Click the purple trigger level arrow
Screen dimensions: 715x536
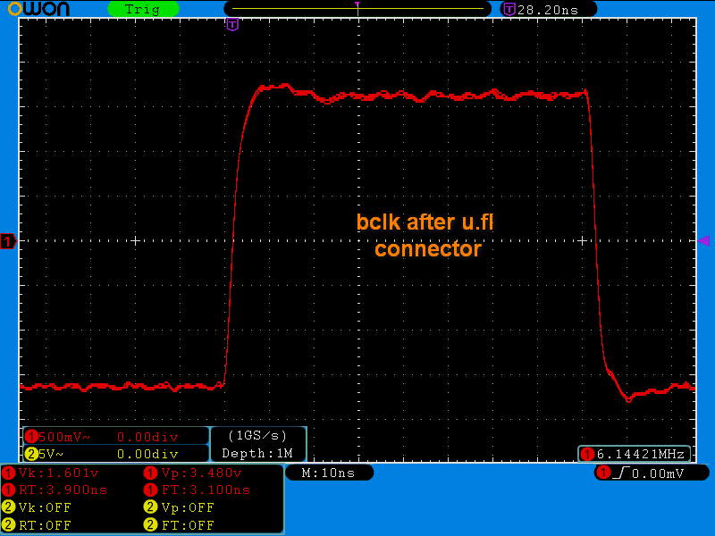tap(703, 240)
